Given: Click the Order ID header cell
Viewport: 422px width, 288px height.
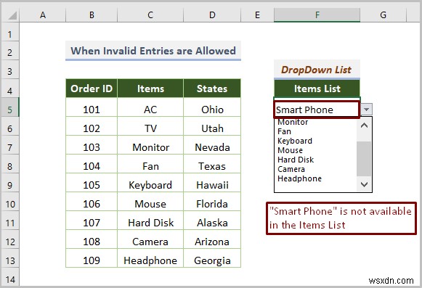Looking at the screenshot, I should point(92,89).
